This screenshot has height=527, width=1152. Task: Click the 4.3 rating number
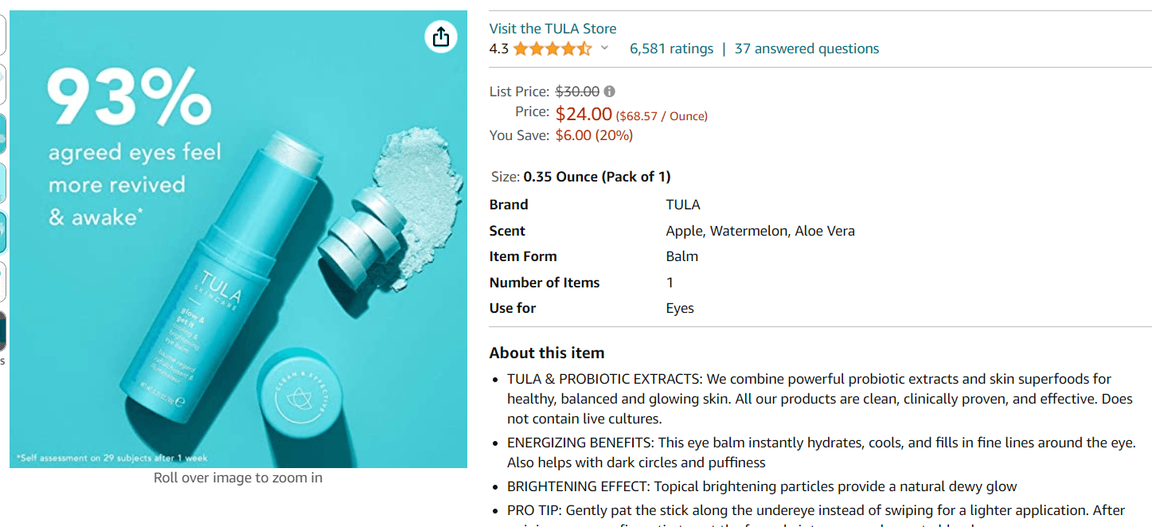[x=498, y=49]
